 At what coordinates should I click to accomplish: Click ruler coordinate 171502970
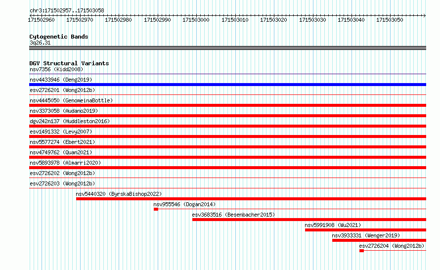pyautogui.click(x=80, y=20)
